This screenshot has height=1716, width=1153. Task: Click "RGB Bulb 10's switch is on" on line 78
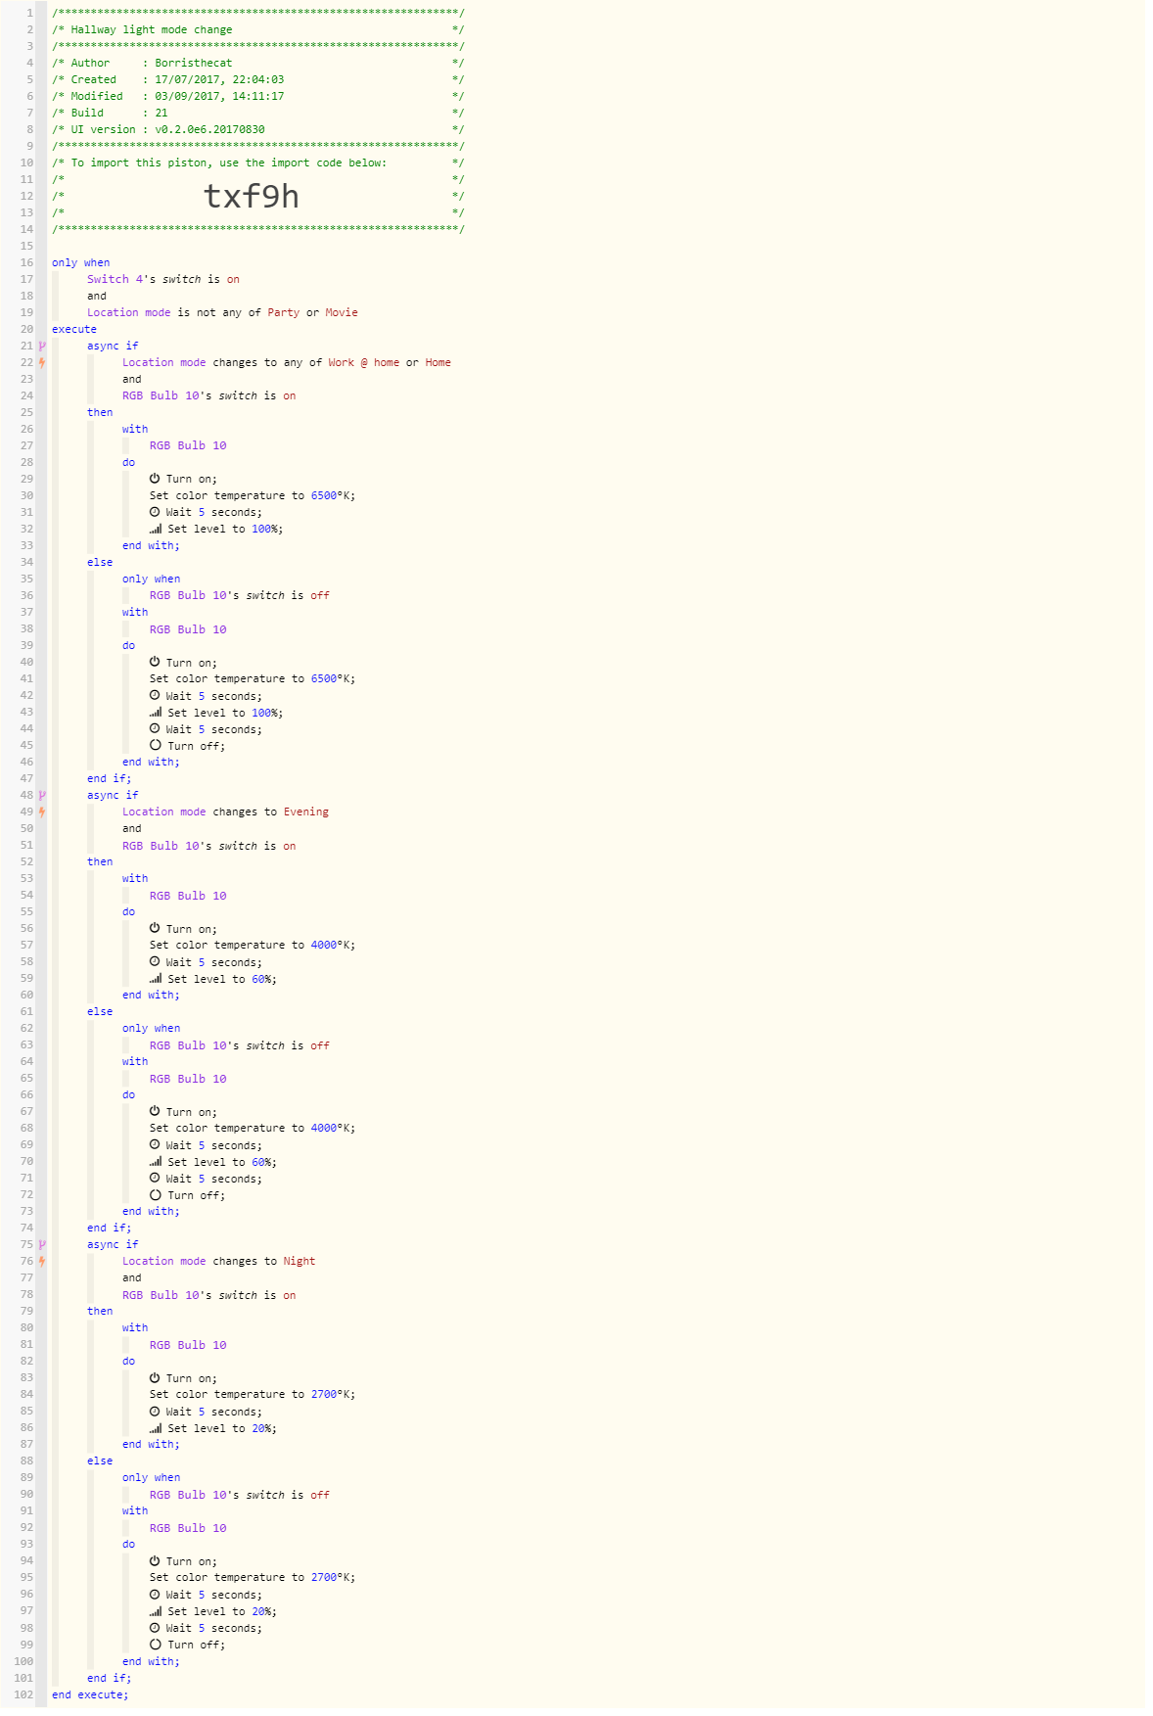[x=209, y=1295]
